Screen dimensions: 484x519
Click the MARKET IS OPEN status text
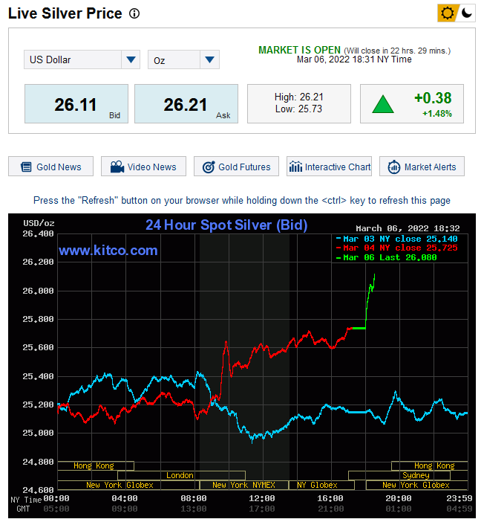pos(299,50)
